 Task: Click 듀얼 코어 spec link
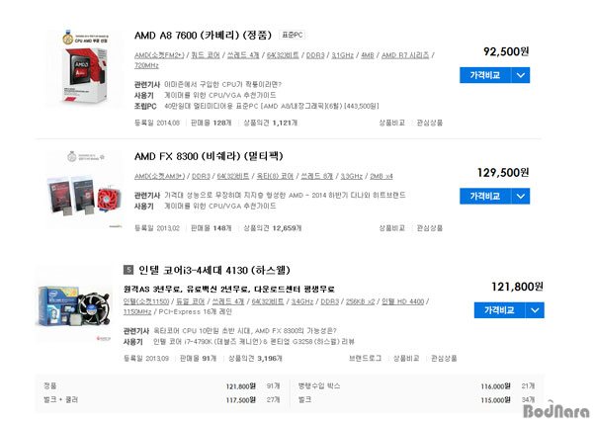click(x=191, y=301)
